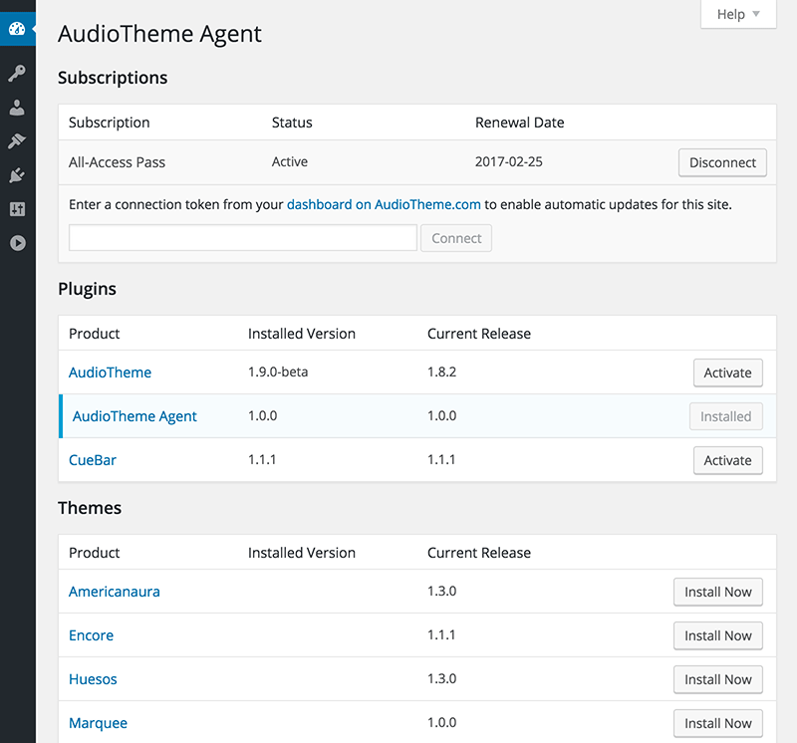Focus the connection token input field
This screenshot has width=797, height=743.
[243, 238]
